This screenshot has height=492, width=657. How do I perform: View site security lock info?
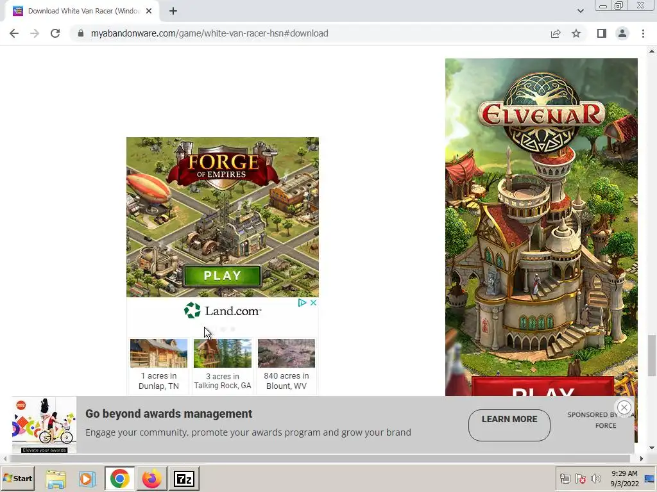(81, 33)
